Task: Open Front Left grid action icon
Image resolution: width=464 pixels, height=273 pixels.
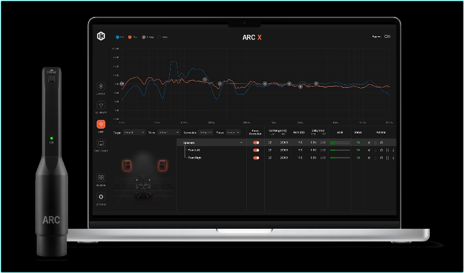Action: point(387,150)
